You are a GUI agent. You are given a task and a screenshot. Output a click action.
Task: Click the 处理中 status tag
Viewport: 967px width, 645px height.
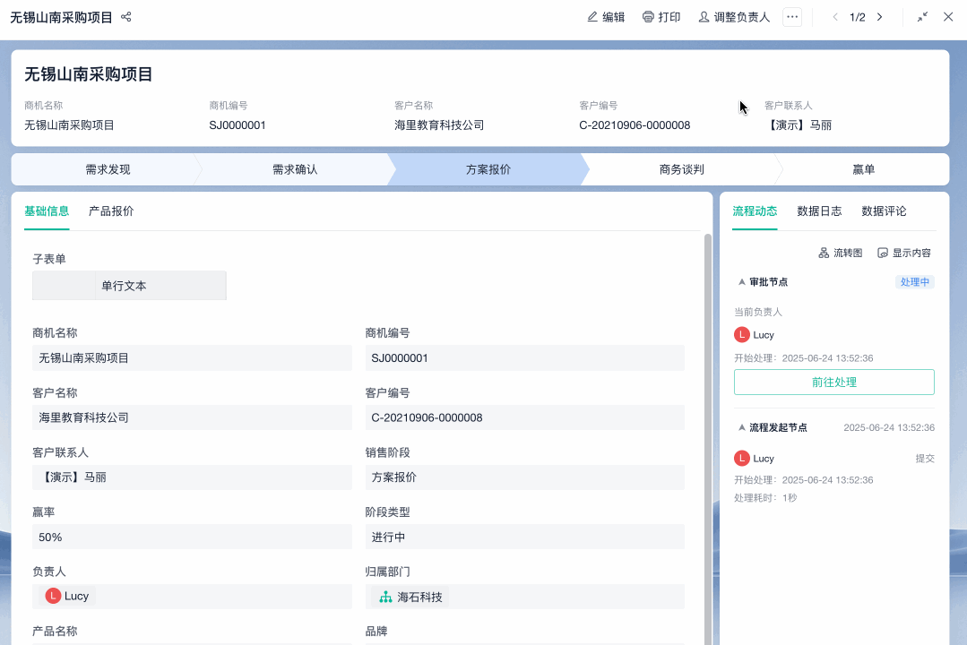(x=915, y=282)
